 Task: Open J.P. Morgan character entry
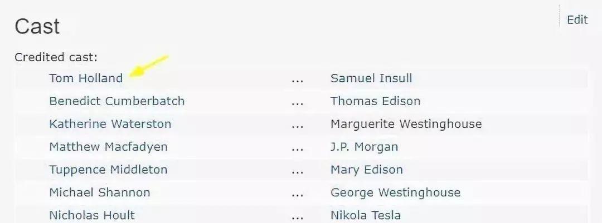coord(365,147)
